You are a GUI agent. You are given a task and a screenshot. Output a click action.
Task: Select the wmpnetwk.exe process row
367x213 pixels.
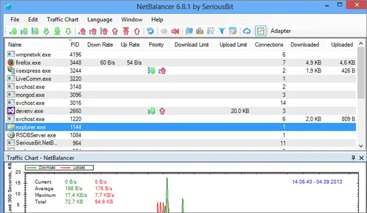(x=181, y=54)
